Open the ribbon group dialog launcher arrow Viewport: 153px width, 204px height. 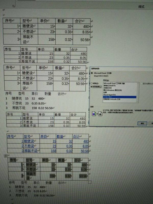point(14,6)
